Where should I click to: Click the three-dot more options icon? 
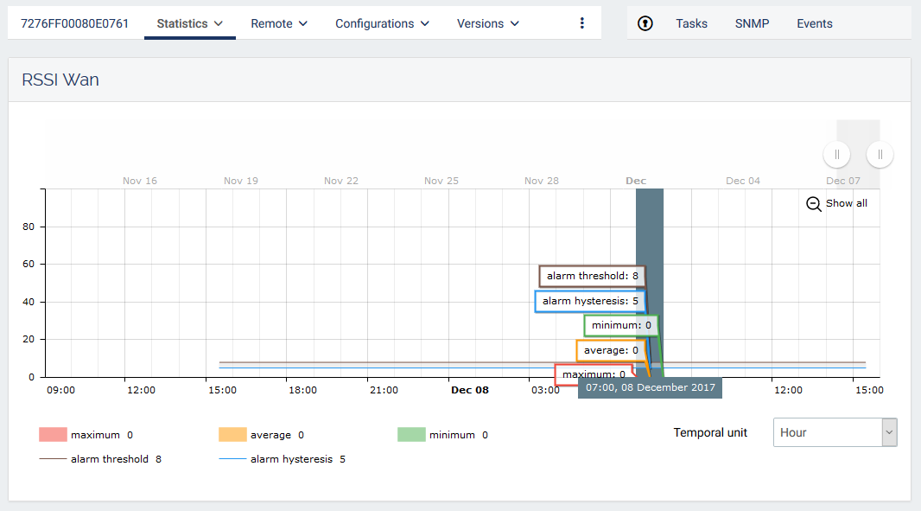click(581, 23)
